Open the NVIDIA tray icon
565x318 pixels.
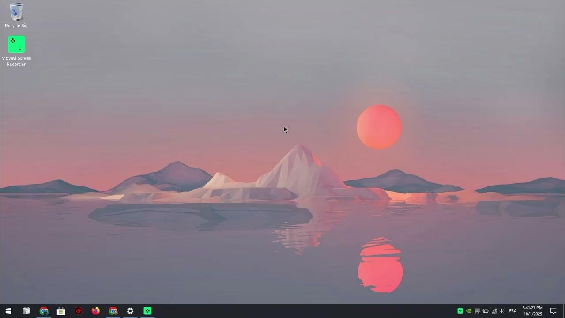[x=469, y=311]
